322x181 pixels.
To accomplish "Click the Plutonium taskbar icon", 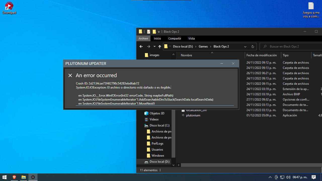I will 33,177.
